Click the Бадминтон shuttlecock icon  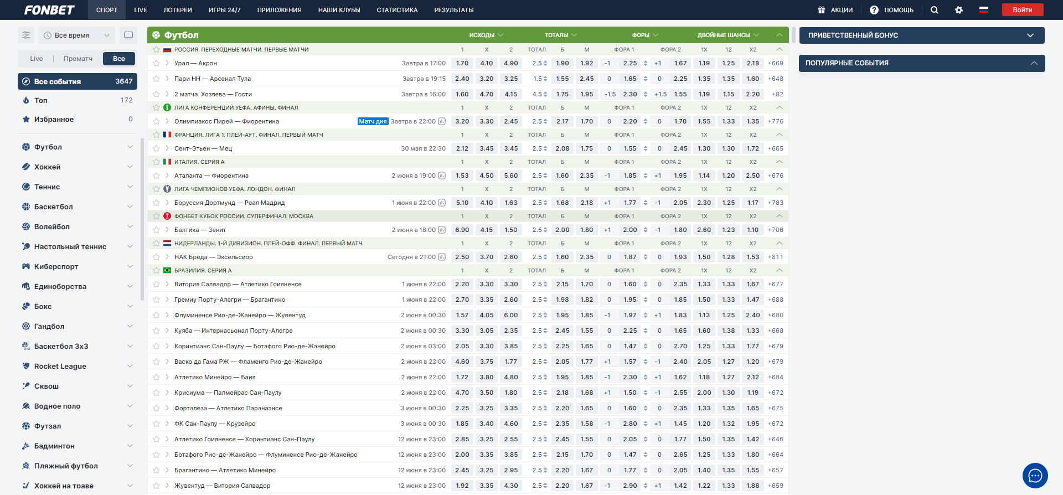26,446
